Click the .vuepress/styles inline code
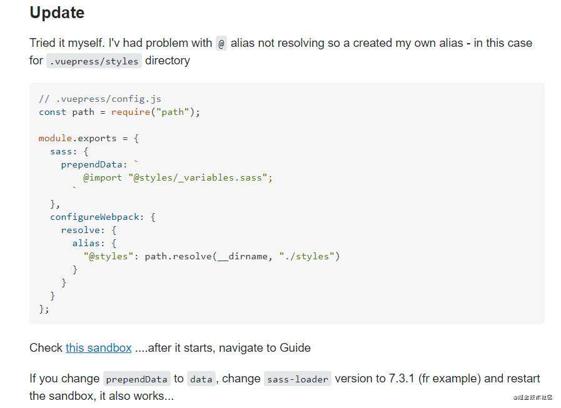The width and height of the screenshot is (561, 408). click(94, 61)
